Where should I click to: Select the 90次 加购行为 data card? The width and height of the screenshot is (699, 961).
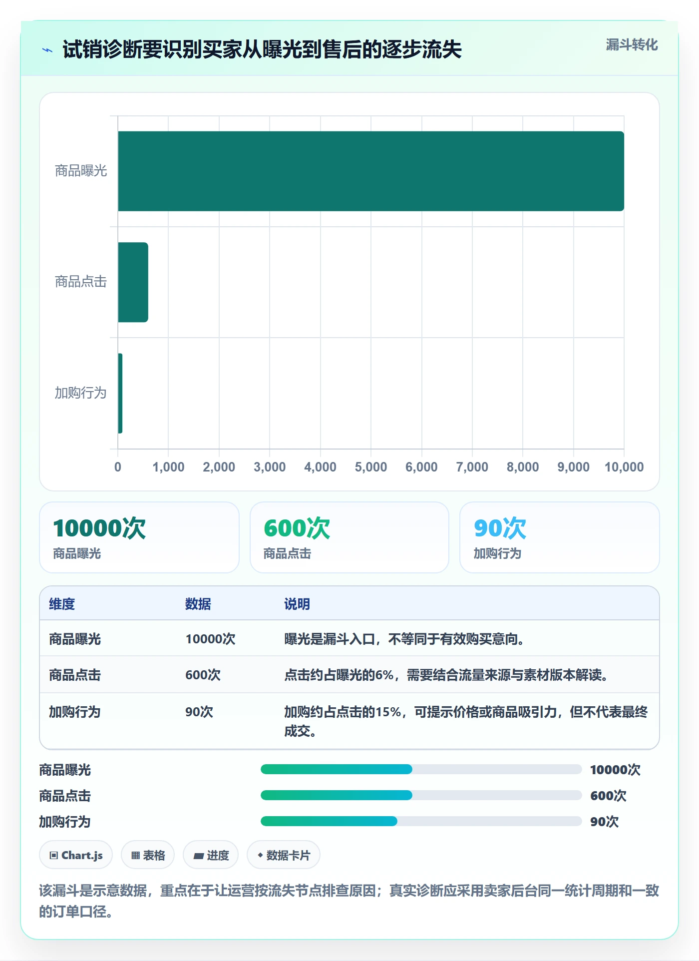click(559, 537)
